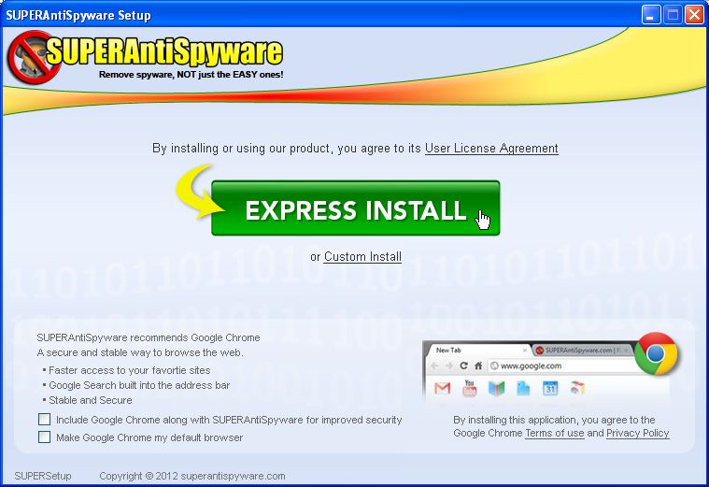Click the Gmail icon in Chrome preview

click(442, 388)
